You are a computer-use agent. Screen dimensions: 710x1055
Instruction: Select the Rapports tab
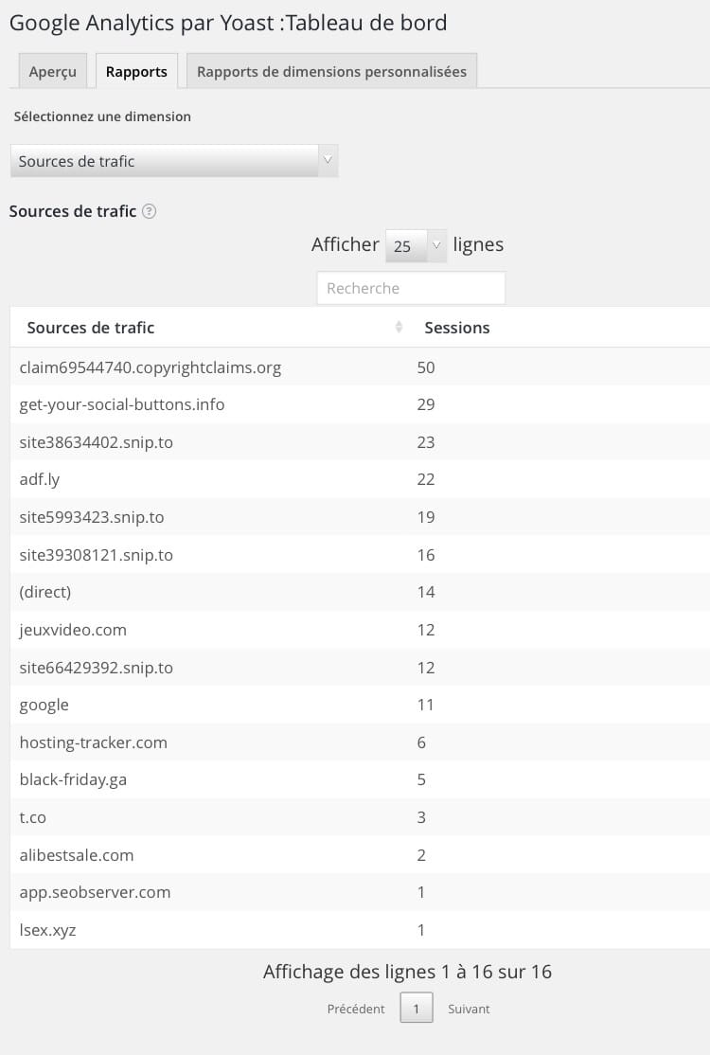point(136,71)
